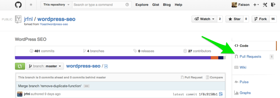This screenshot has width=280, height=98.
Task: Open the Help menu item
Action: [x=178, y=5]
